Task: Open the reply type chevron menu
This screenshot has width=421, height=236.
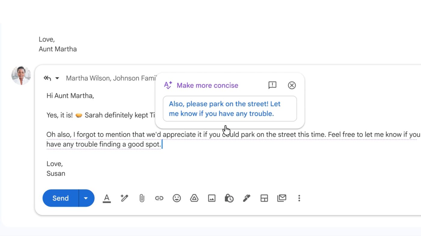Action: (x=57, y=78)
